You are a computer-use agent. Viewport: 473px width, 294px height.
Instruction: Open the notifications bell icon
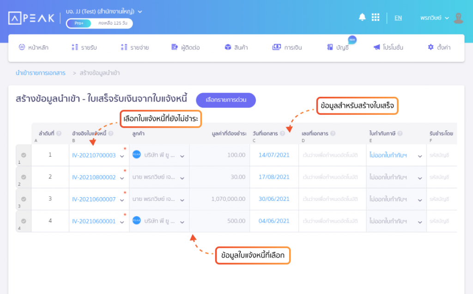click(362, 17)
